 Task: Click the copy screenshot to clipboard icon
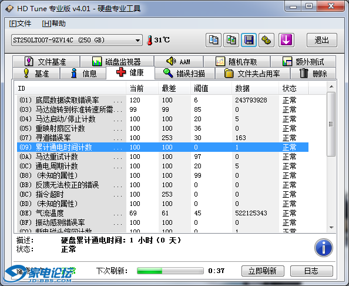(x=231, y=40)
